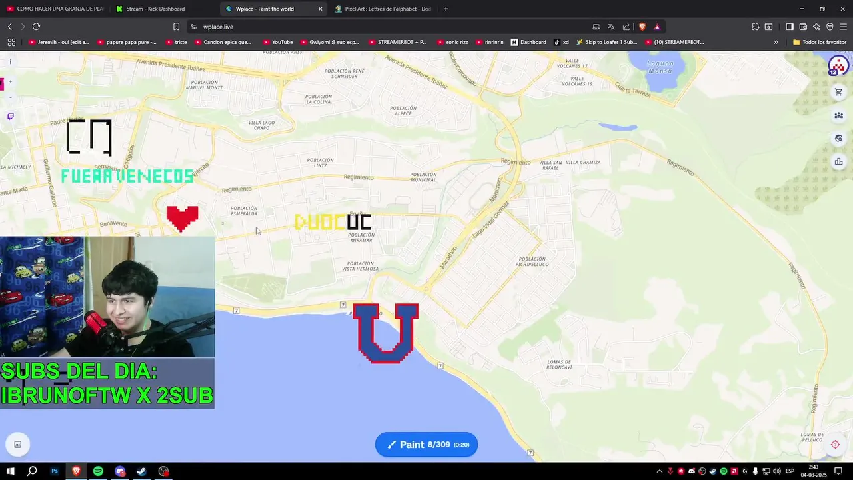Open the Twitch icon on the map sidebar

coord(10,116)
